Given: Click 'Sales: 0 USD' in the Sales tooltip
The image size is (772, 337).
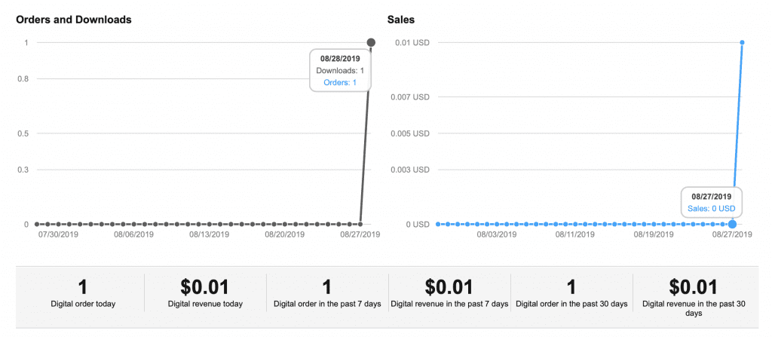Looking at the screenshot, I should (712, 208).
